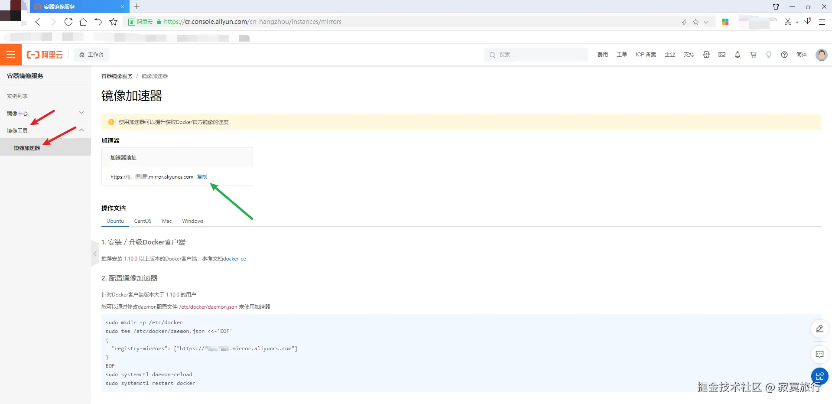Switch language via 简体
This screenshot has height=404, width=832.
(x=802, y=55)
